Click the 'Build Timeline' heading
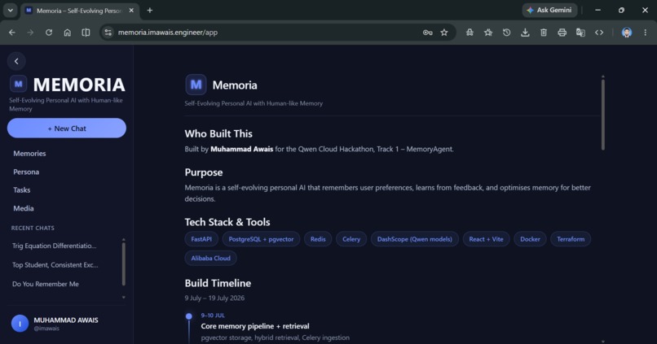This screenshot has width=657, height=344. [x=218, y=283]
